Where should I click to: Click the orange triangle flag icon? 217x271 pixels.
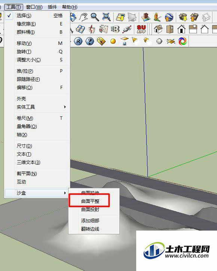coord(135,40)
